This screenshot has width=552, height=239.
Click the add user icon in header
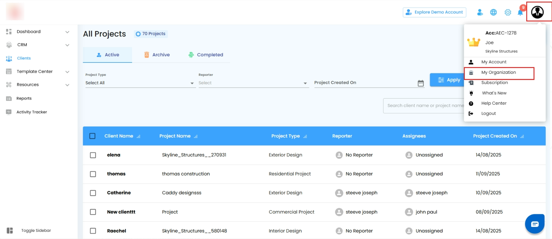click(480, 12)
